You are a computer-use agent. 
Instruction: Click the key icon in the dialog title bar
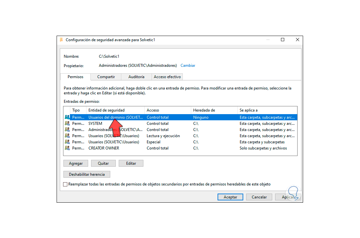coord(61,40)
